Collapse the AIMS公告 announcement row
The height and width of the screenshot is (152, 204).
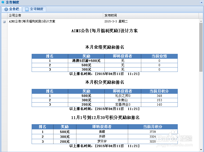tap(4, 22)
